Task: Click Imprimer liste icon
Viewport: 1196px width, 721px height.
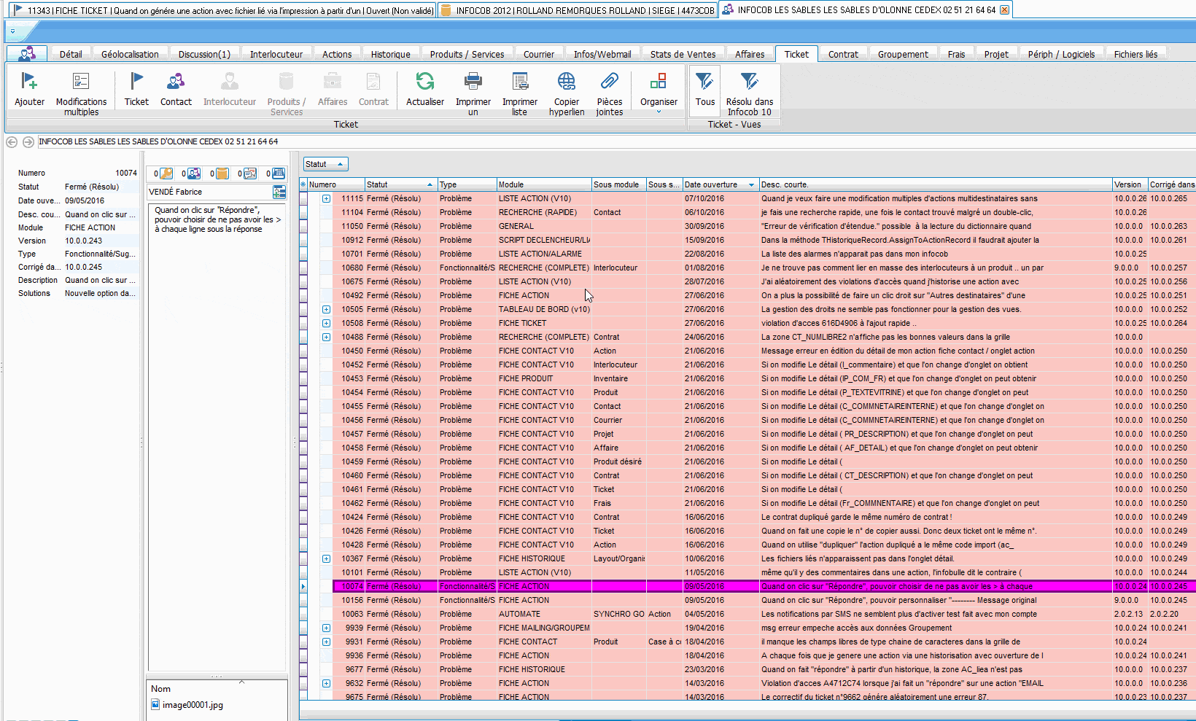Action: [519, 82]
